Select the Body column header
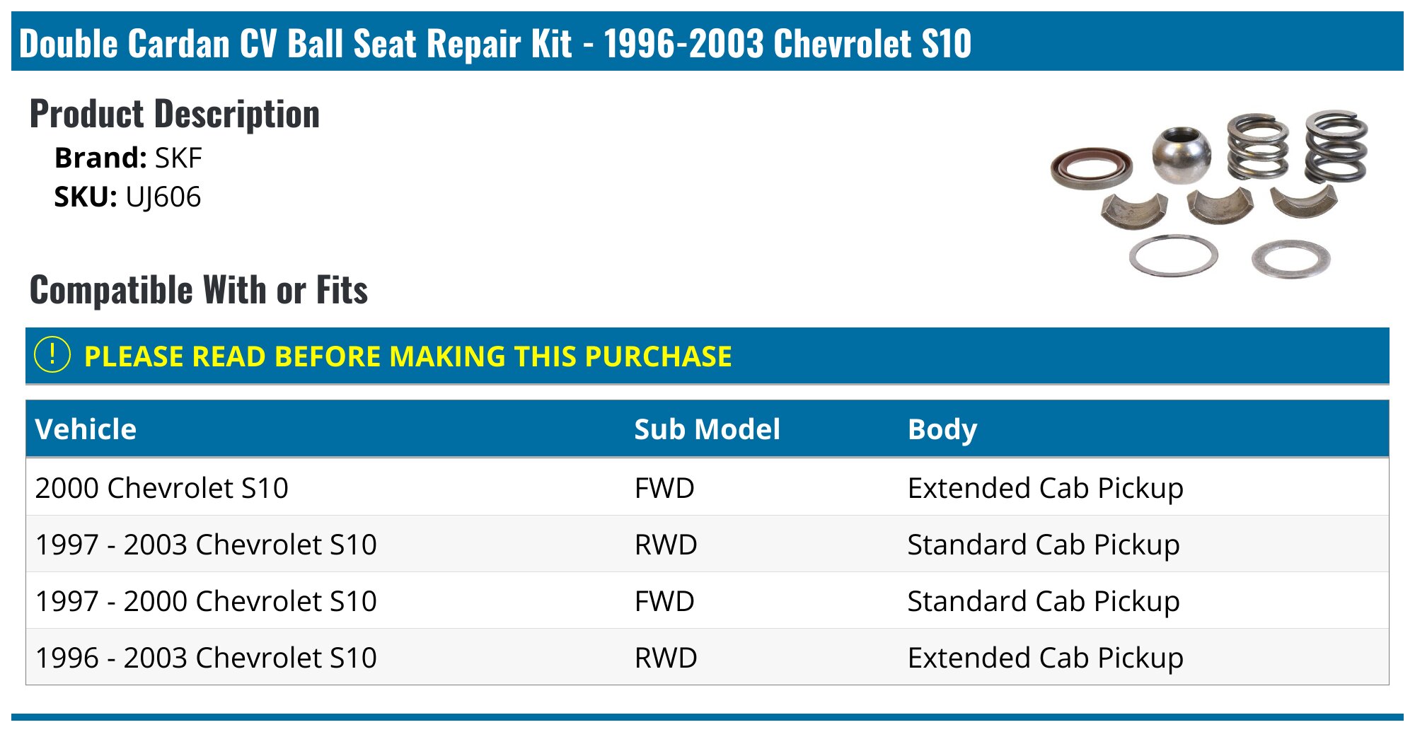 (x=942, y=429)
